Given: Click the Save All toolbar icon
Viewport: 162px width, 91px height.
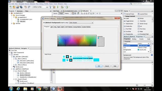Looking at the screenshot, I should [21, 7].
